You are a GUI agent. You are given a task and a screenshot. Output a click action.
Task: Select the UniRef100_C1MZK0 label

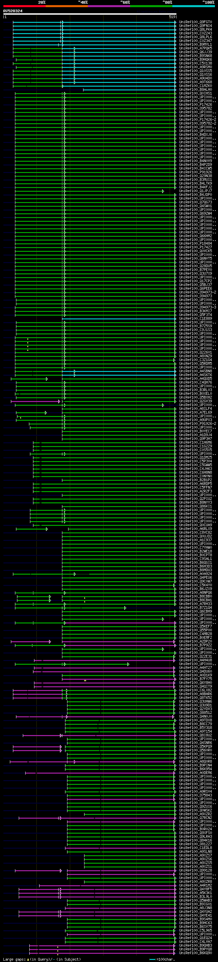pos(196,86)
